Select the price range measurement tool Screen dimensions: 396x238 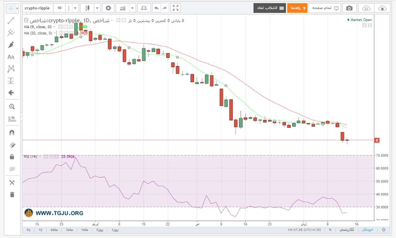(11, 81)
